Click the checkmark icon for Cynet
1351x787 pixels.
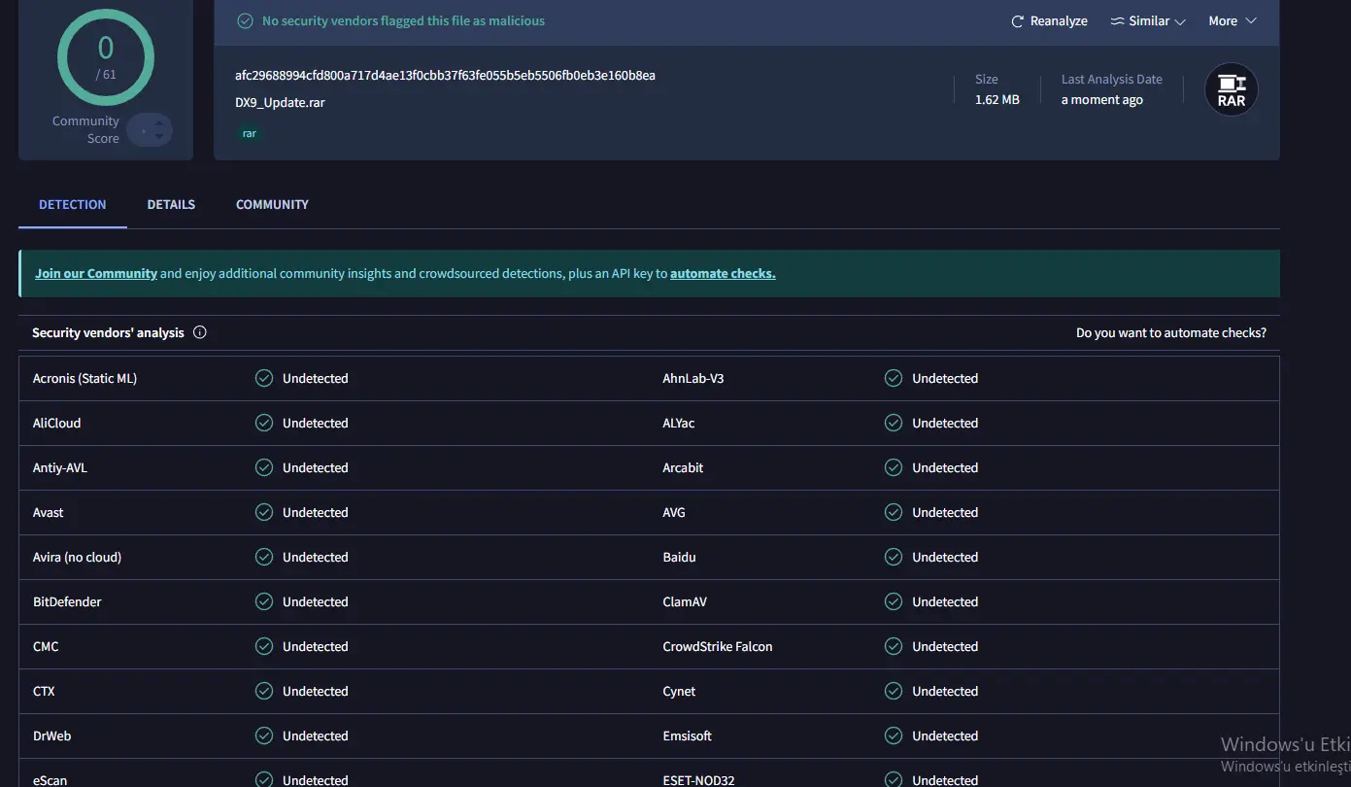point(894,691)
